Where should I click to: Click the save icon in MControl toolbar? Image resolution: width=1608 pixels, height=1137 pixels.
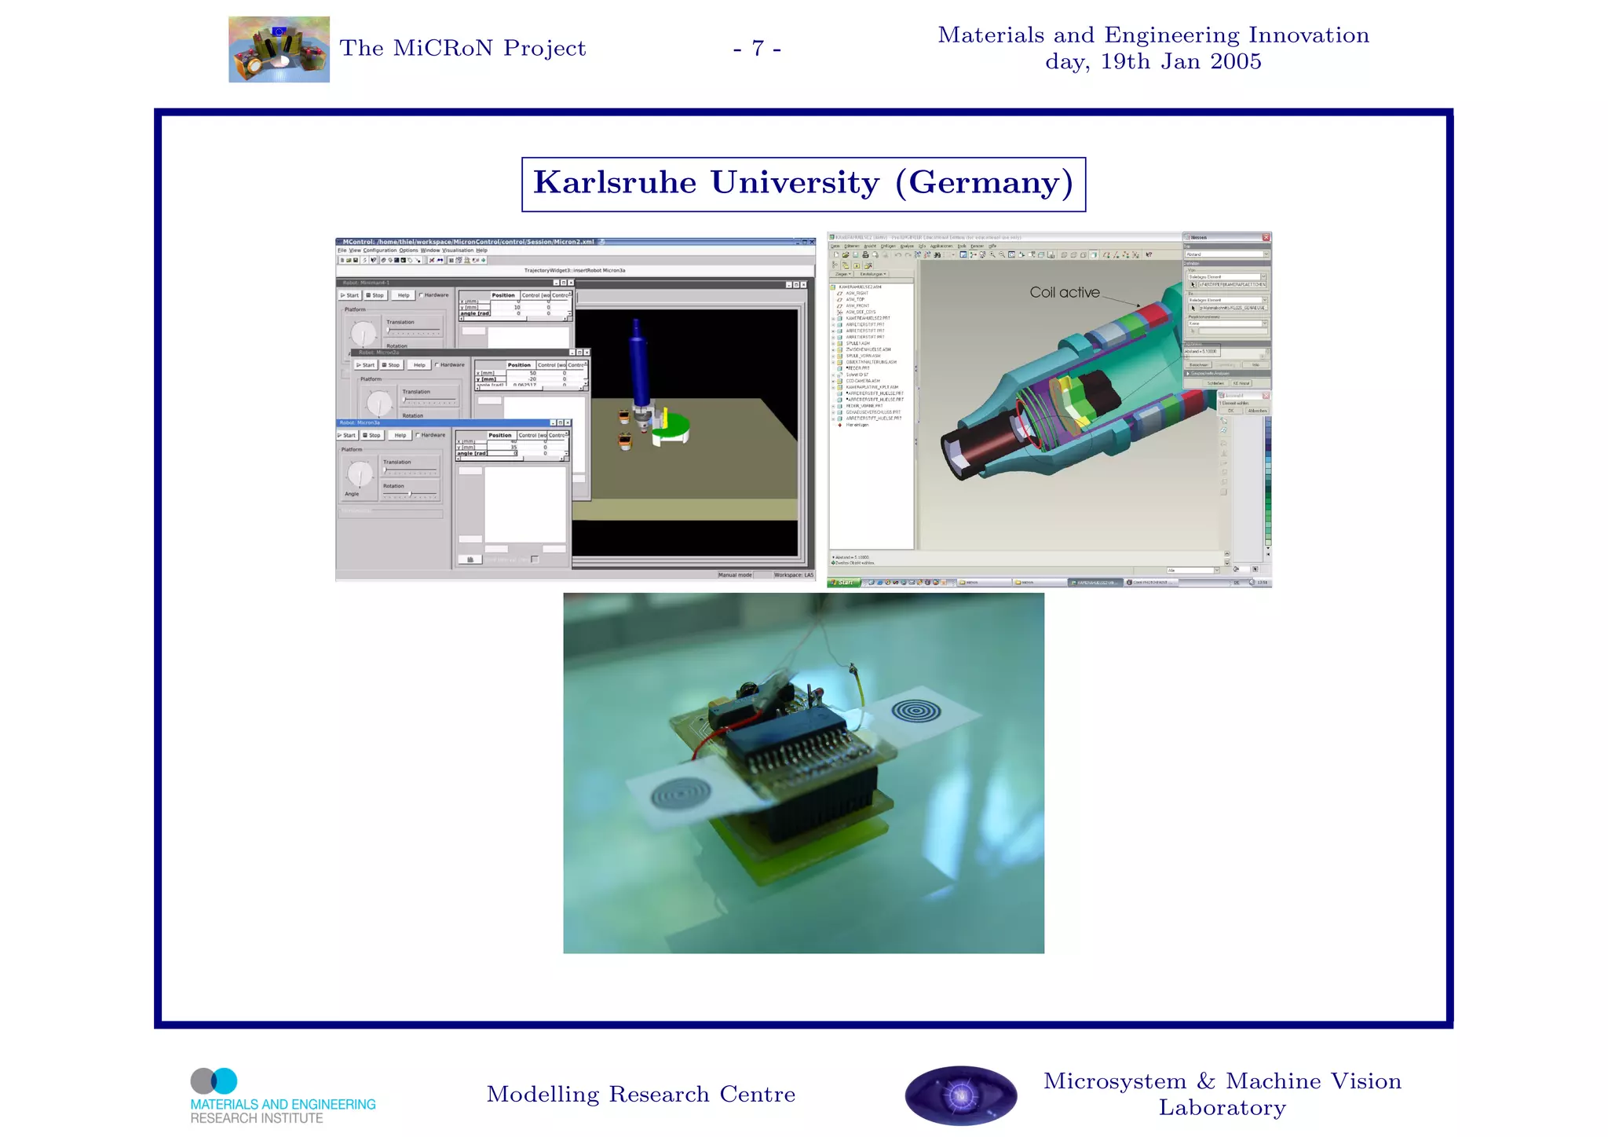point(356,260)
